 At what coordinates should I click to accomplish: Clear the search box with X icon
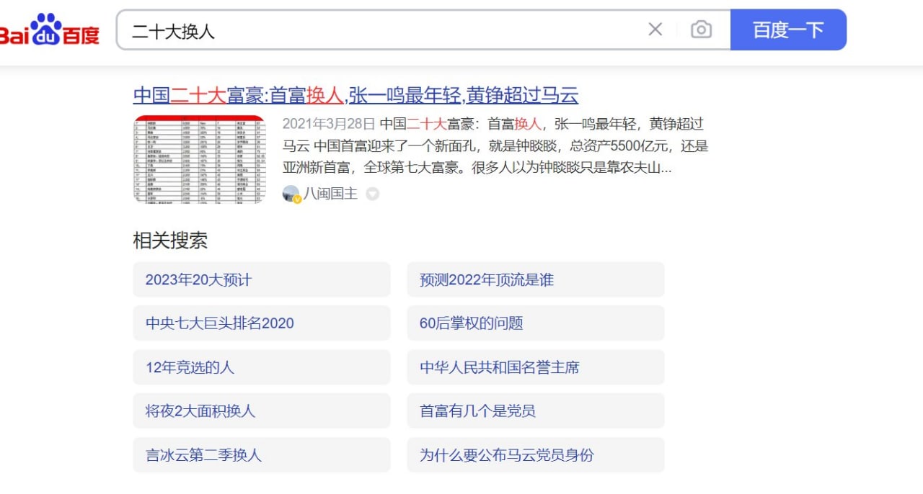pos(655,30)
